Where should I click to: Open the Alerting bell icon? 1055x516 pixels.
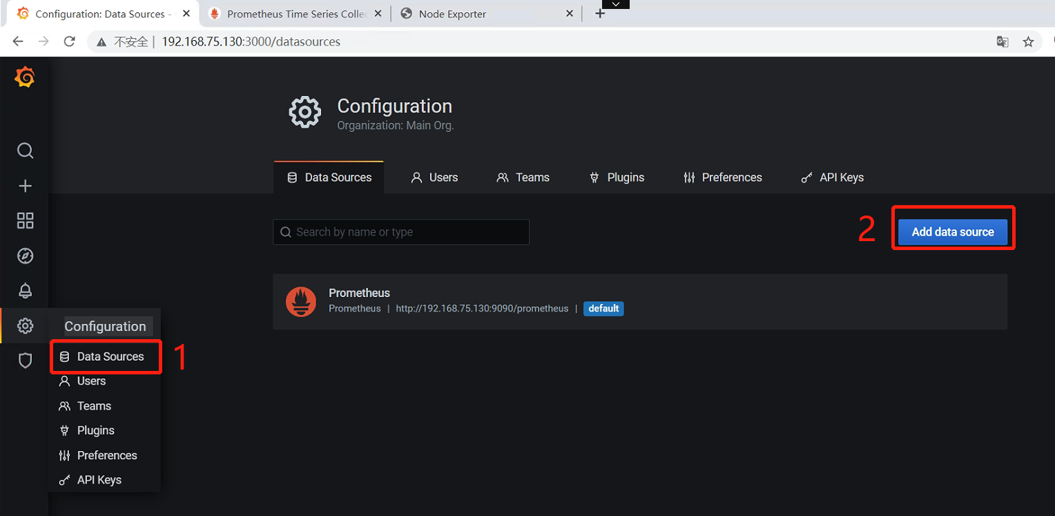click(x=25, y=291)
